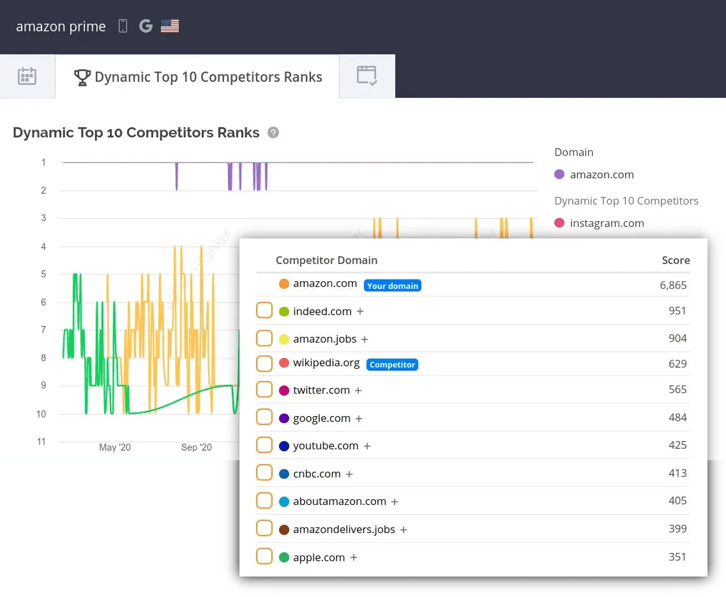Click the Competitor badge next to wikipedia.org
The width and height of the screenshot is (726, 597).
392,364
